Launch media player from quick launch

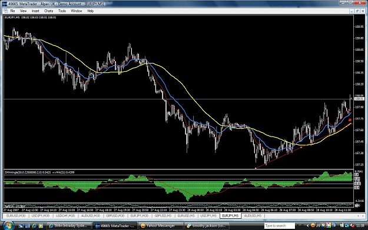pyautogui.click(x=41, y=226)
